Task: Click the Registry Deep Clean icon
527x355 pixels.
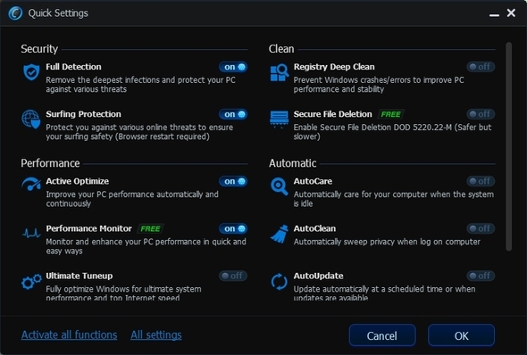Action: pyautogui.click(x=280, y=72)
